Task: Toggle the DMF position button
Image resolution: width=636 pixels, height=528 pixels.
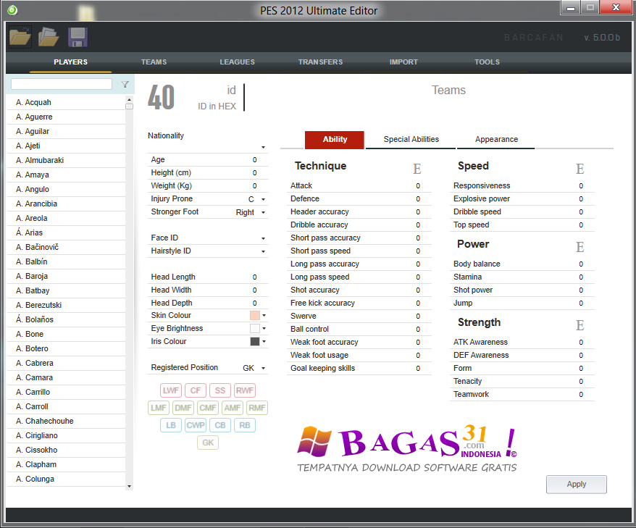Action: pyautogui.click(x=183, y=408)
